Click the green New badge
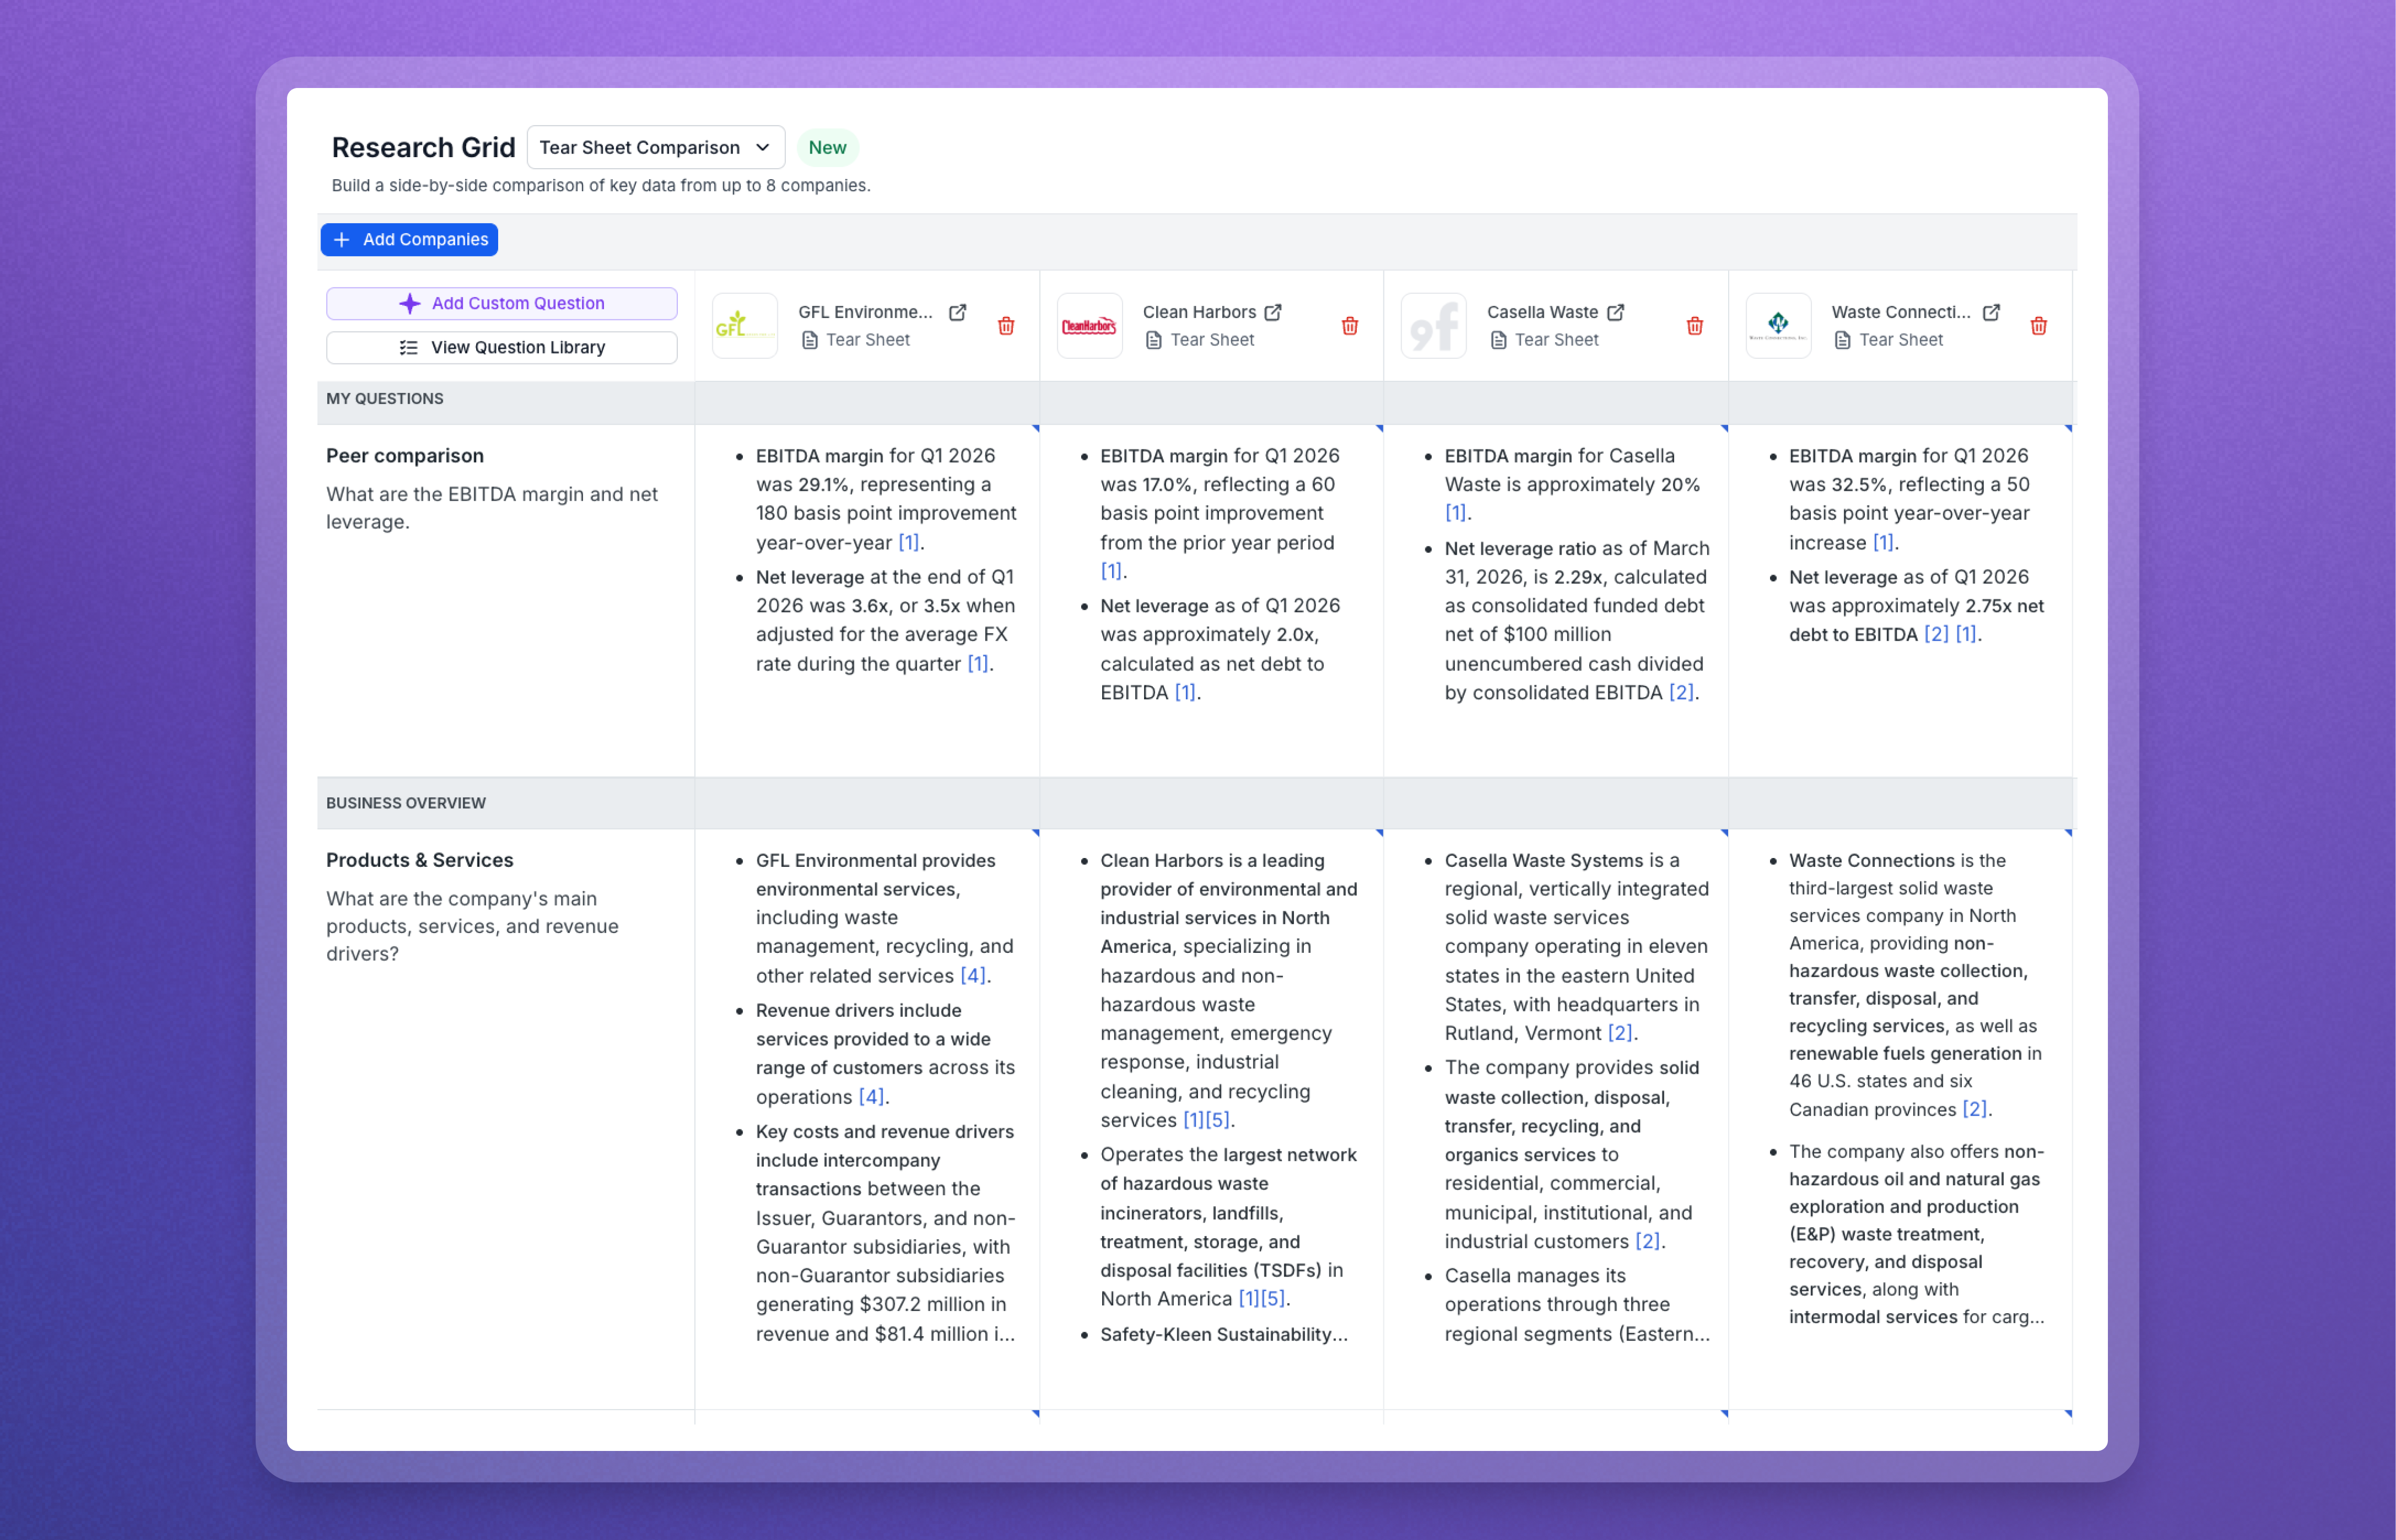2396x1540 pixels. point(828,148)
